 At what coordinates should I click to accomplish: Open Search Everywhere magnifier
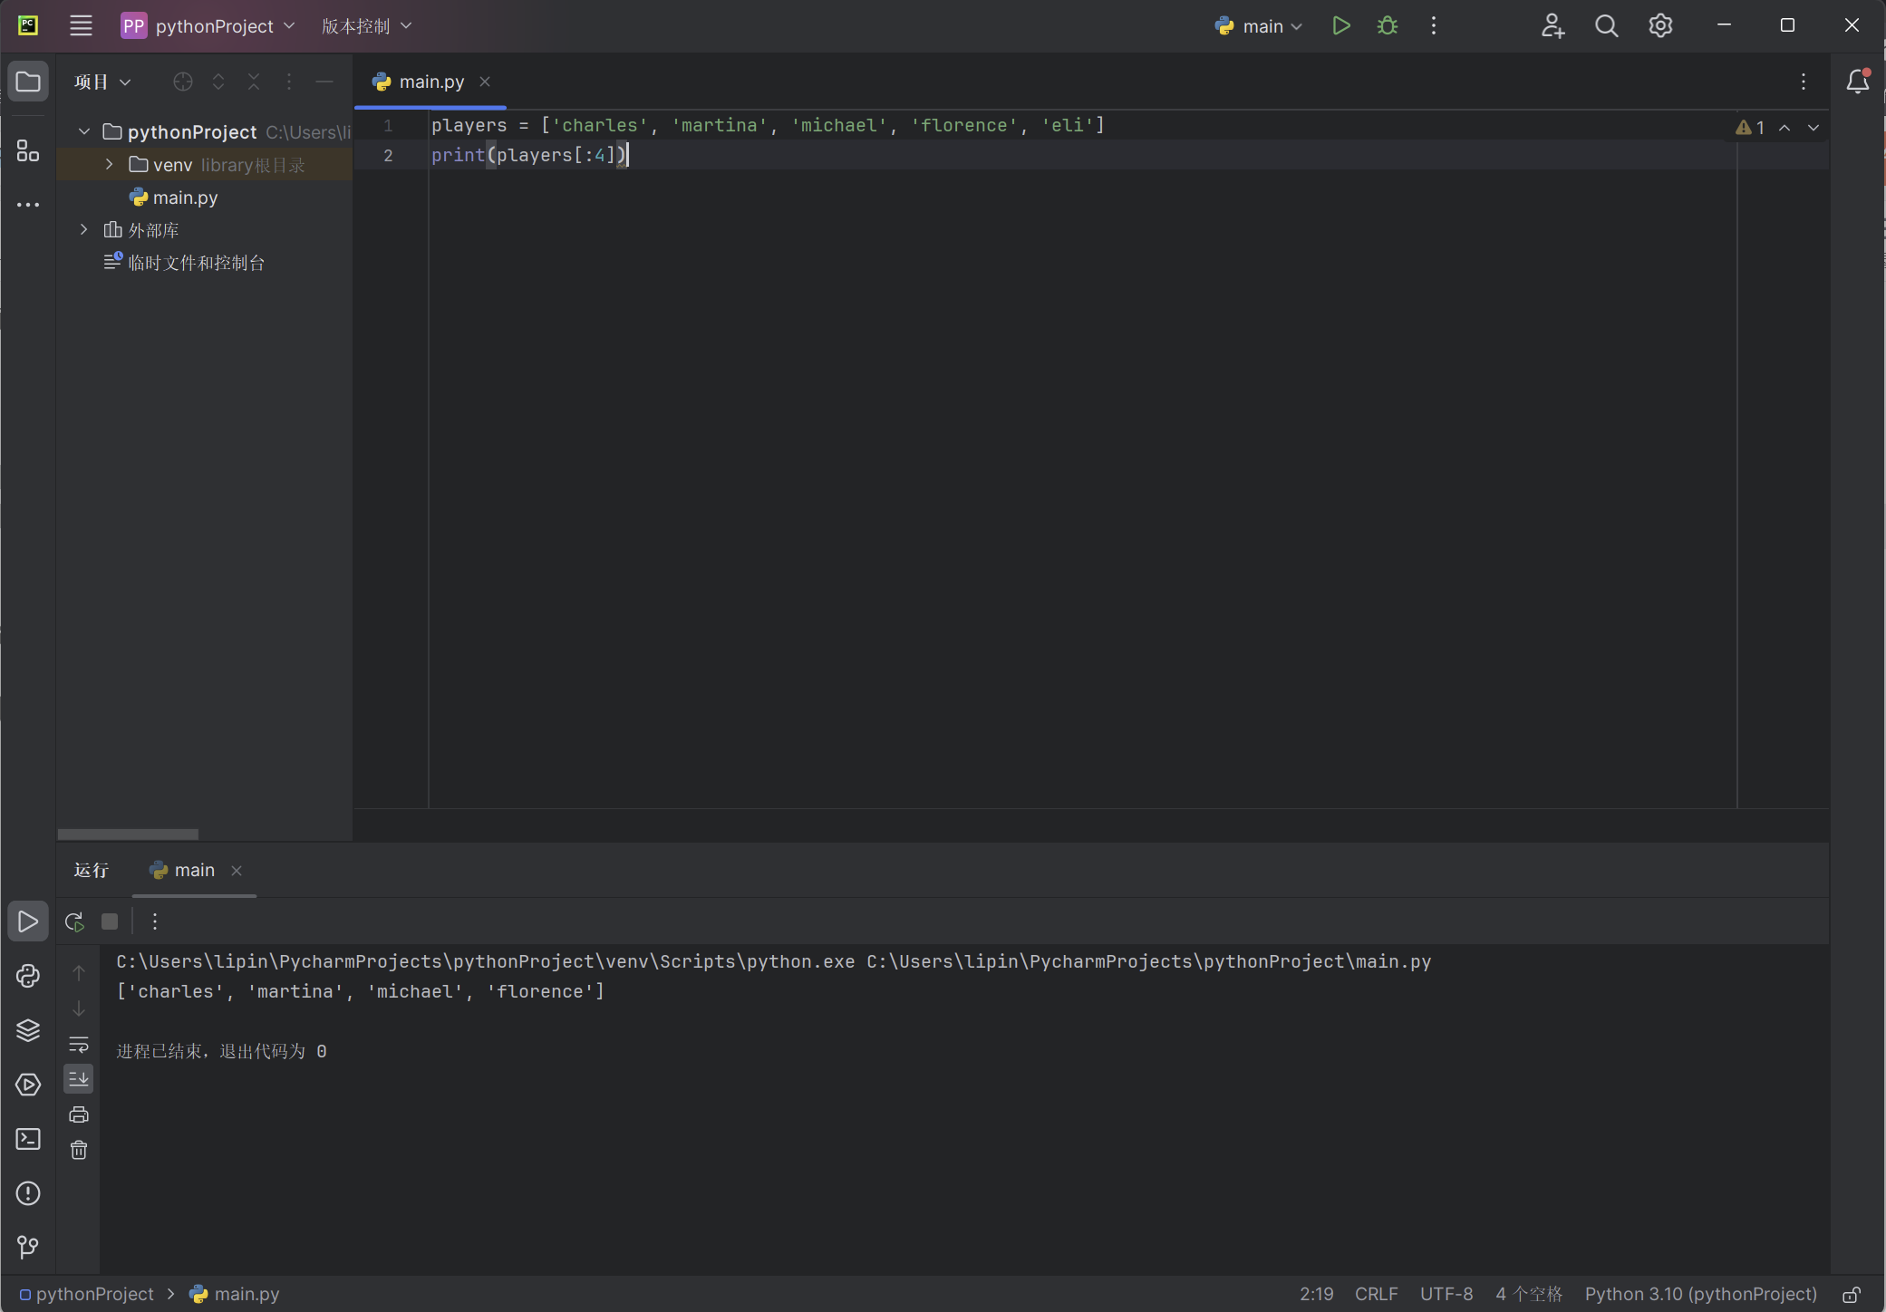1606,25
